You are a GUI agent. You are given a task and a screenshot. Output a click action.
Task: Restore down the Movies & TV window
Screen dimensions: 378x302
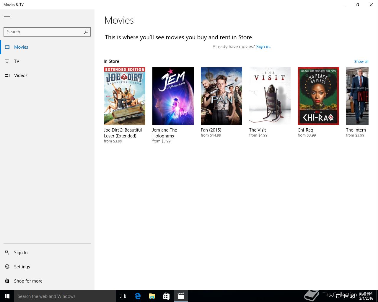coord(358,5)
